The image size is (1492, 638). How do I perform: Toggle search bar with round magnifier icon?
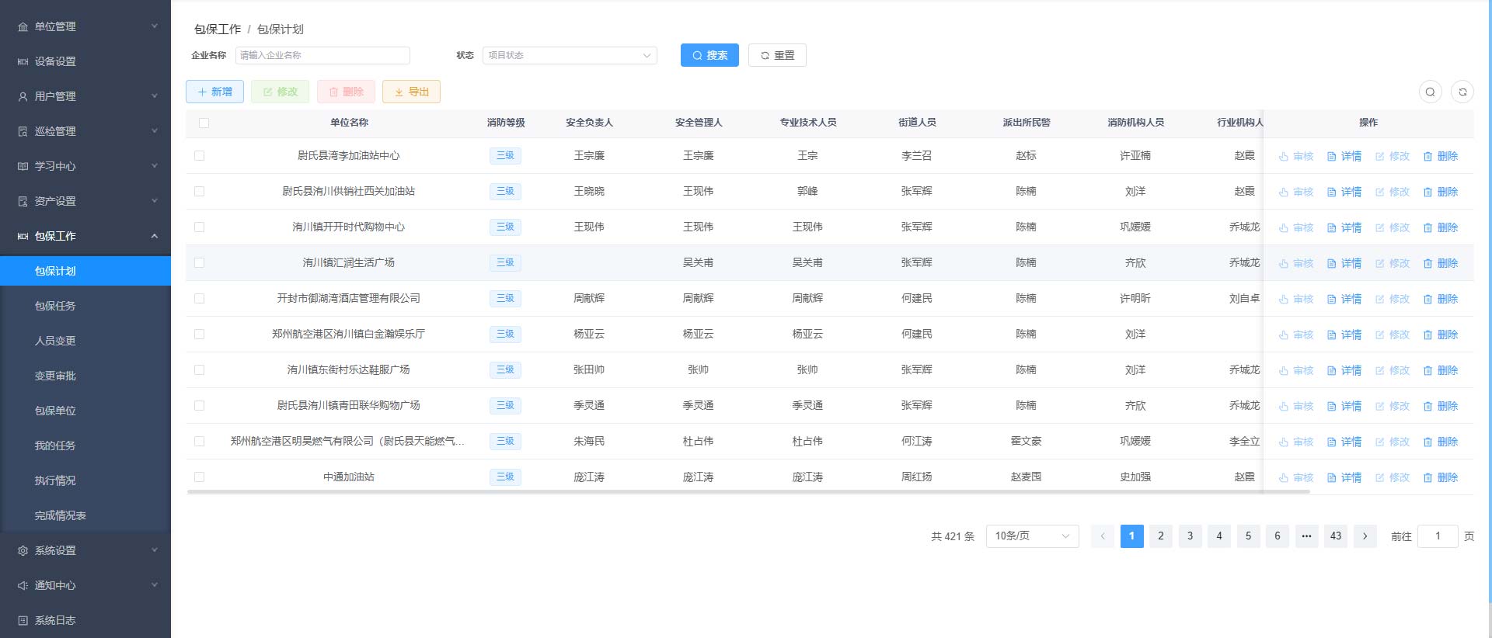(x=1430, y=92)
